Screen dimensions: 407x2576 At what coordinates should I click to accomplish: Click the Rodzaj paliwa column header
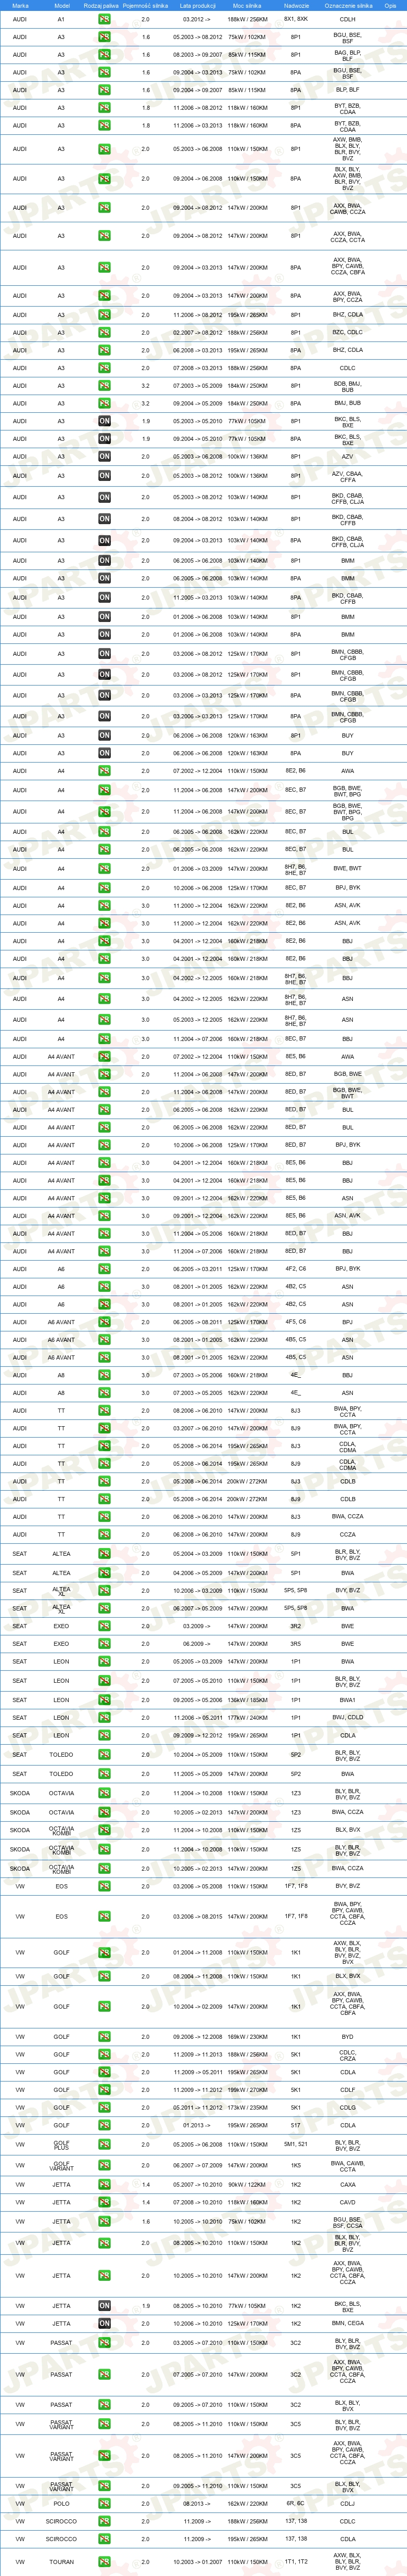click(x=101, y=5)
